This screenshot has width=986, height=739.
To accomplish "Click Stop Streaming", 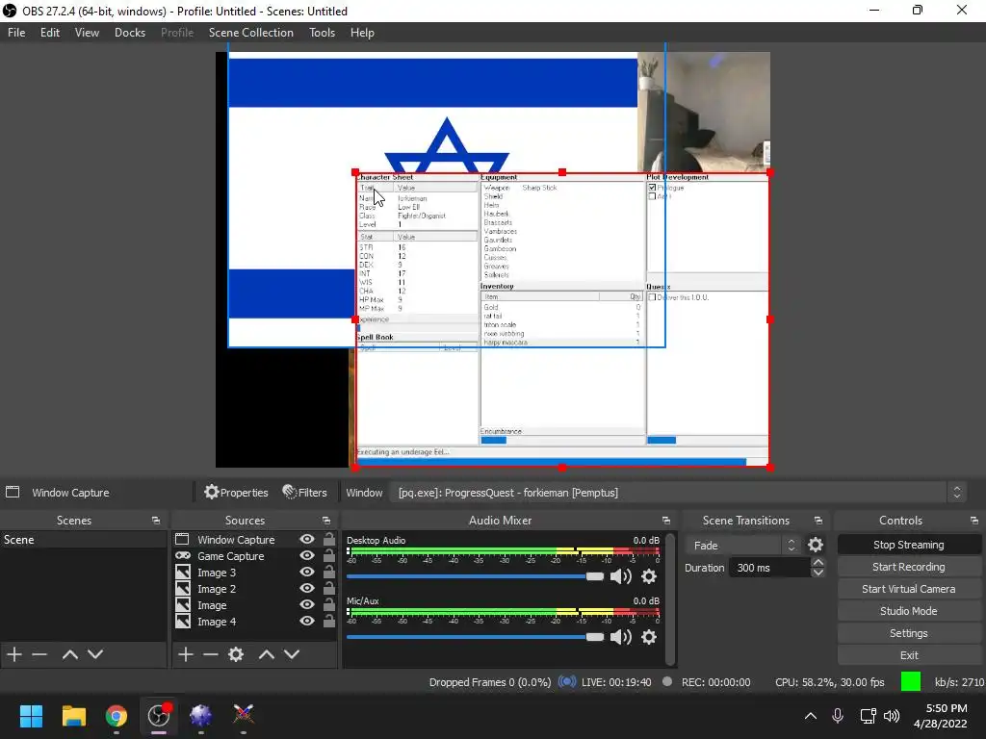I will click(909, 545).
